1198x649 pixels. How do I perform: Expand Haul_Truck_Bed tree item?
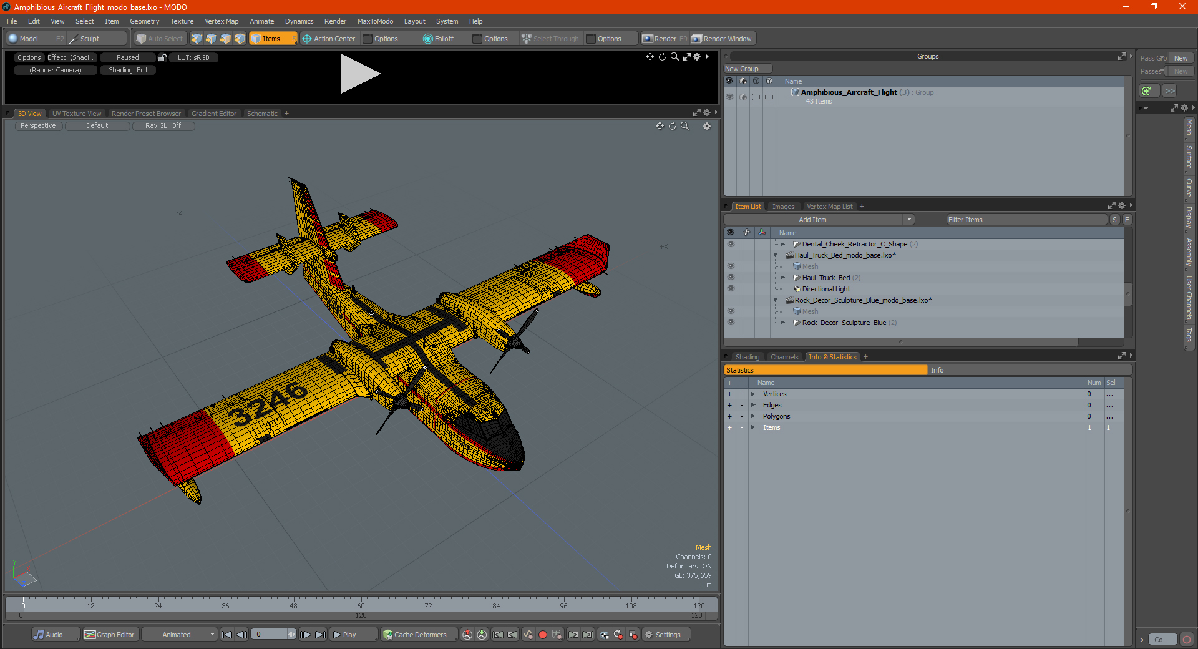(x=782, y=278)
